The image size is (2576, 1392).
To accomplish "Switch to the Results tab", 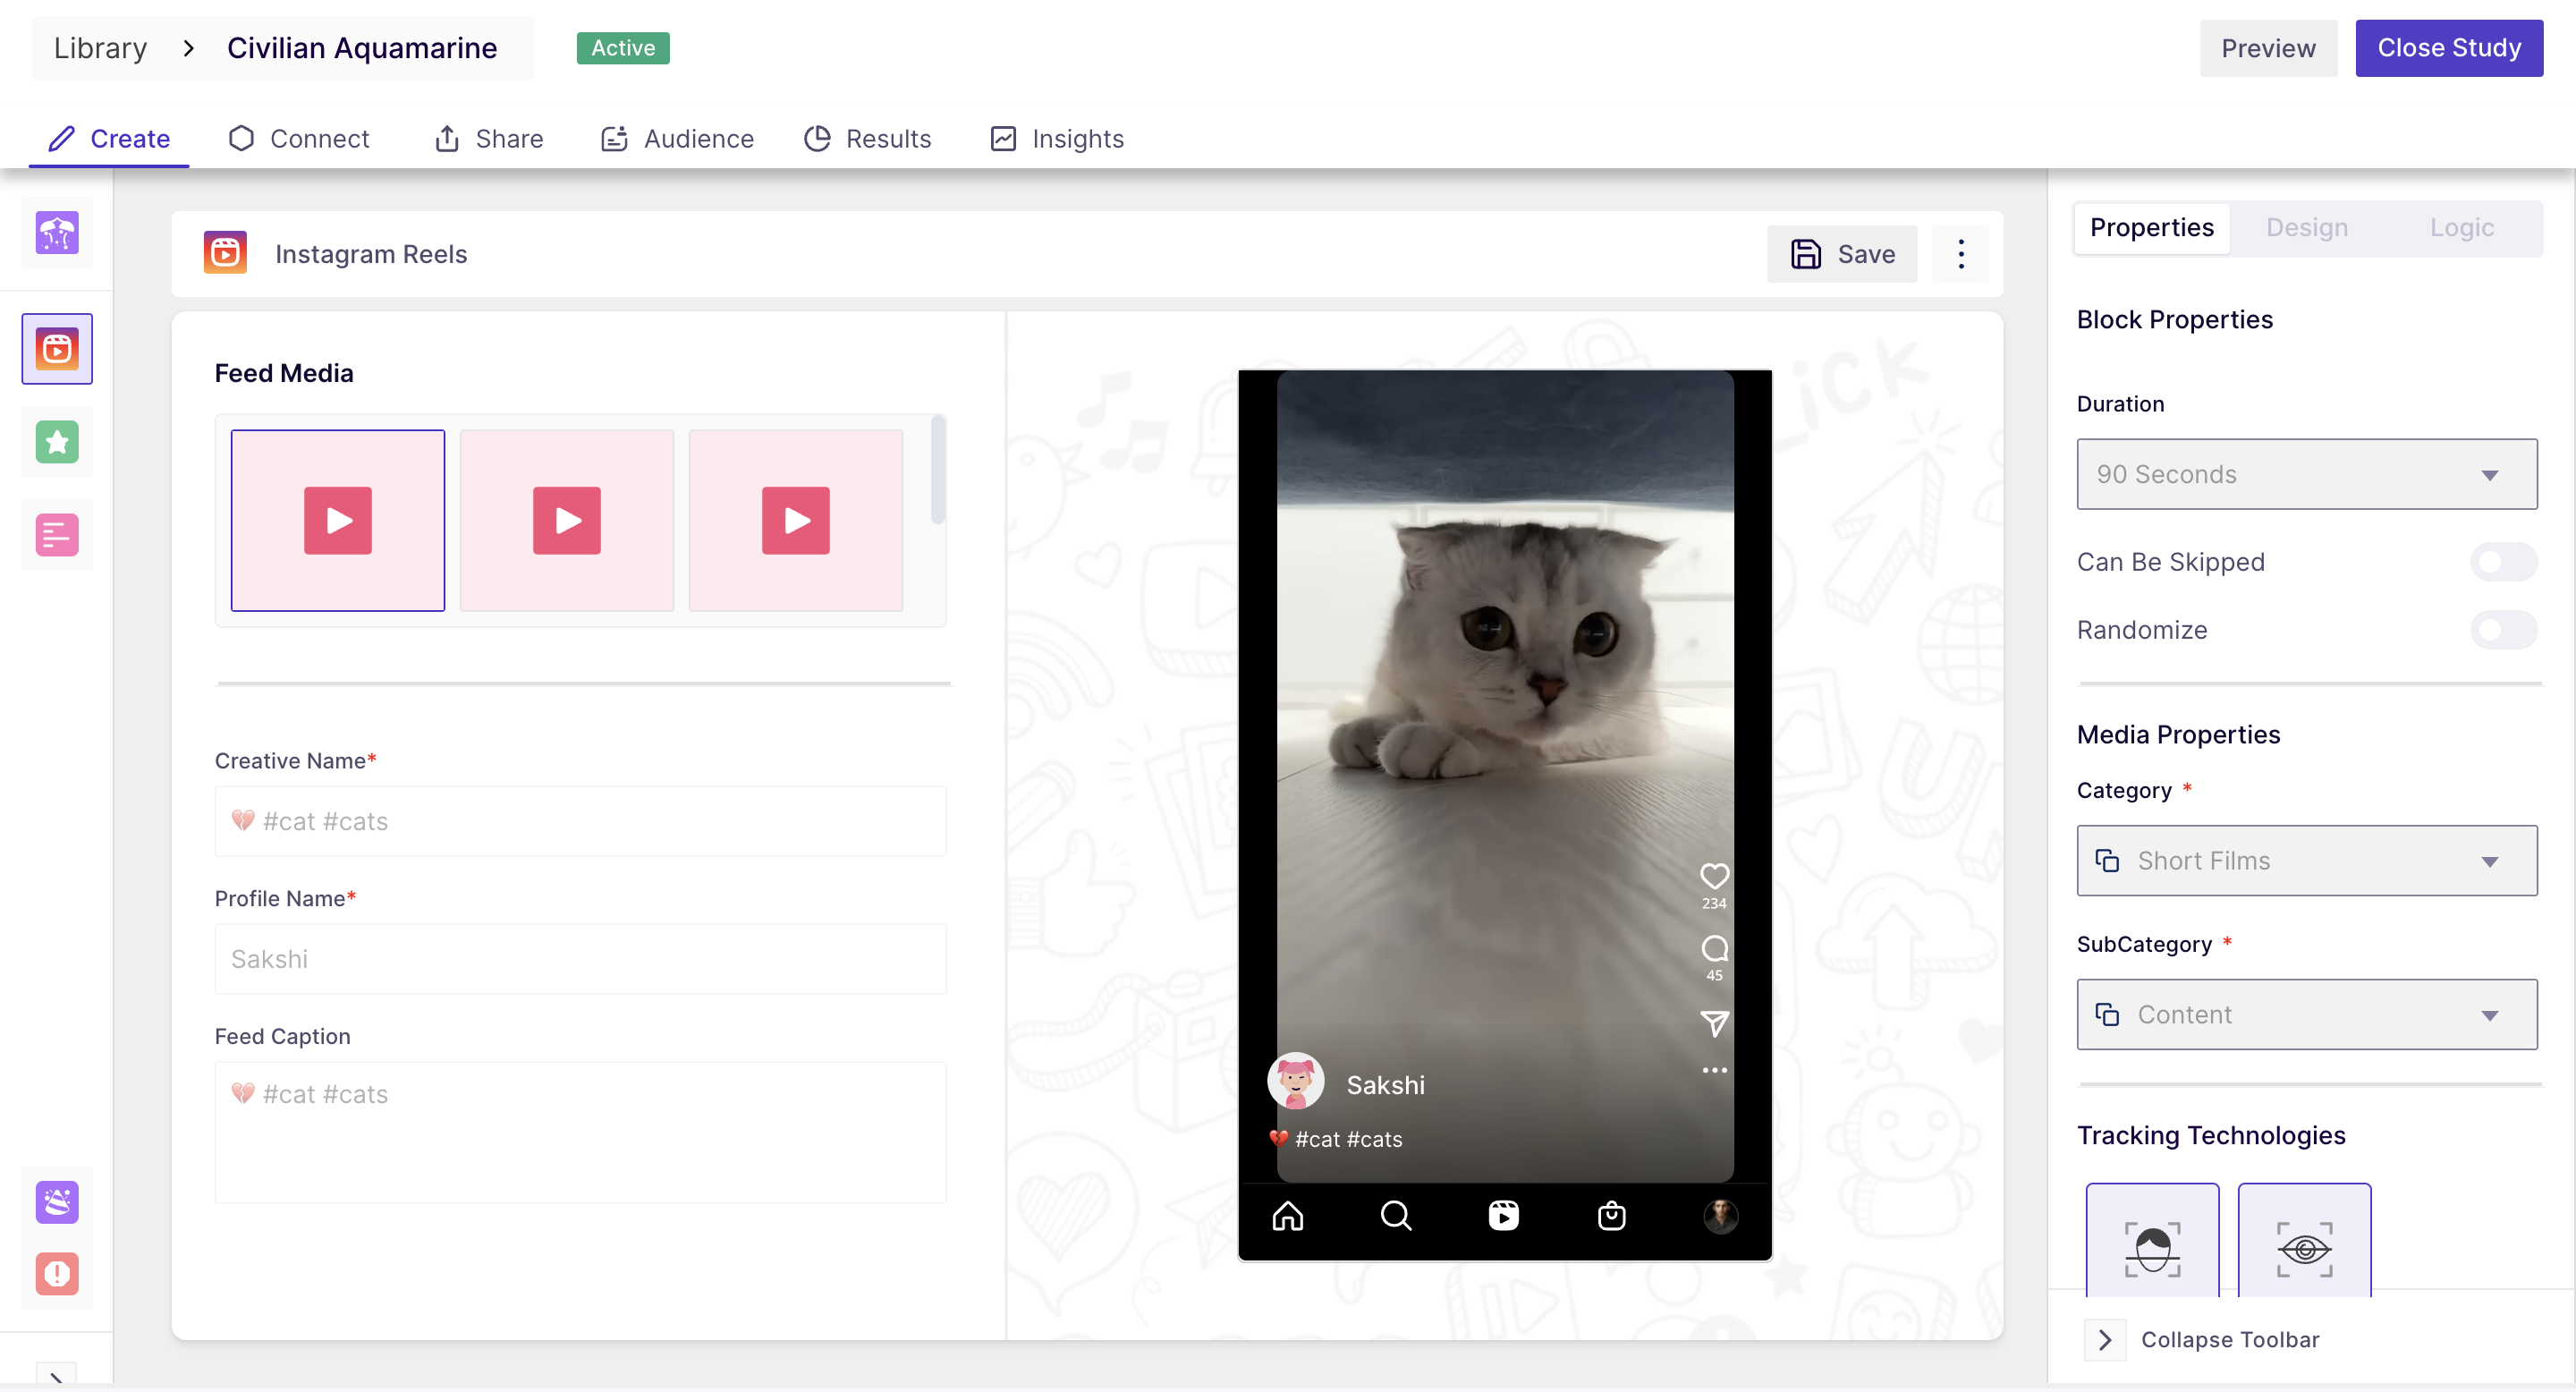I will click(868, 139).
